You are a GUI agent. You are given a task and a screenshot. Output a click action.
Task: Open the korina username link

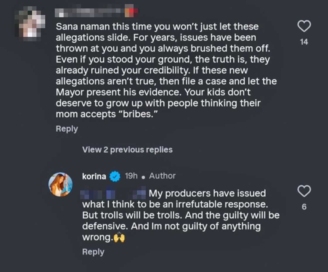(94, 176)
